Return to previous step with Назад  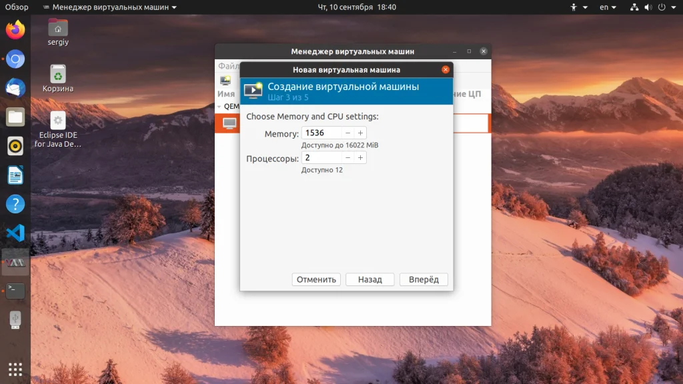[370, 279]
